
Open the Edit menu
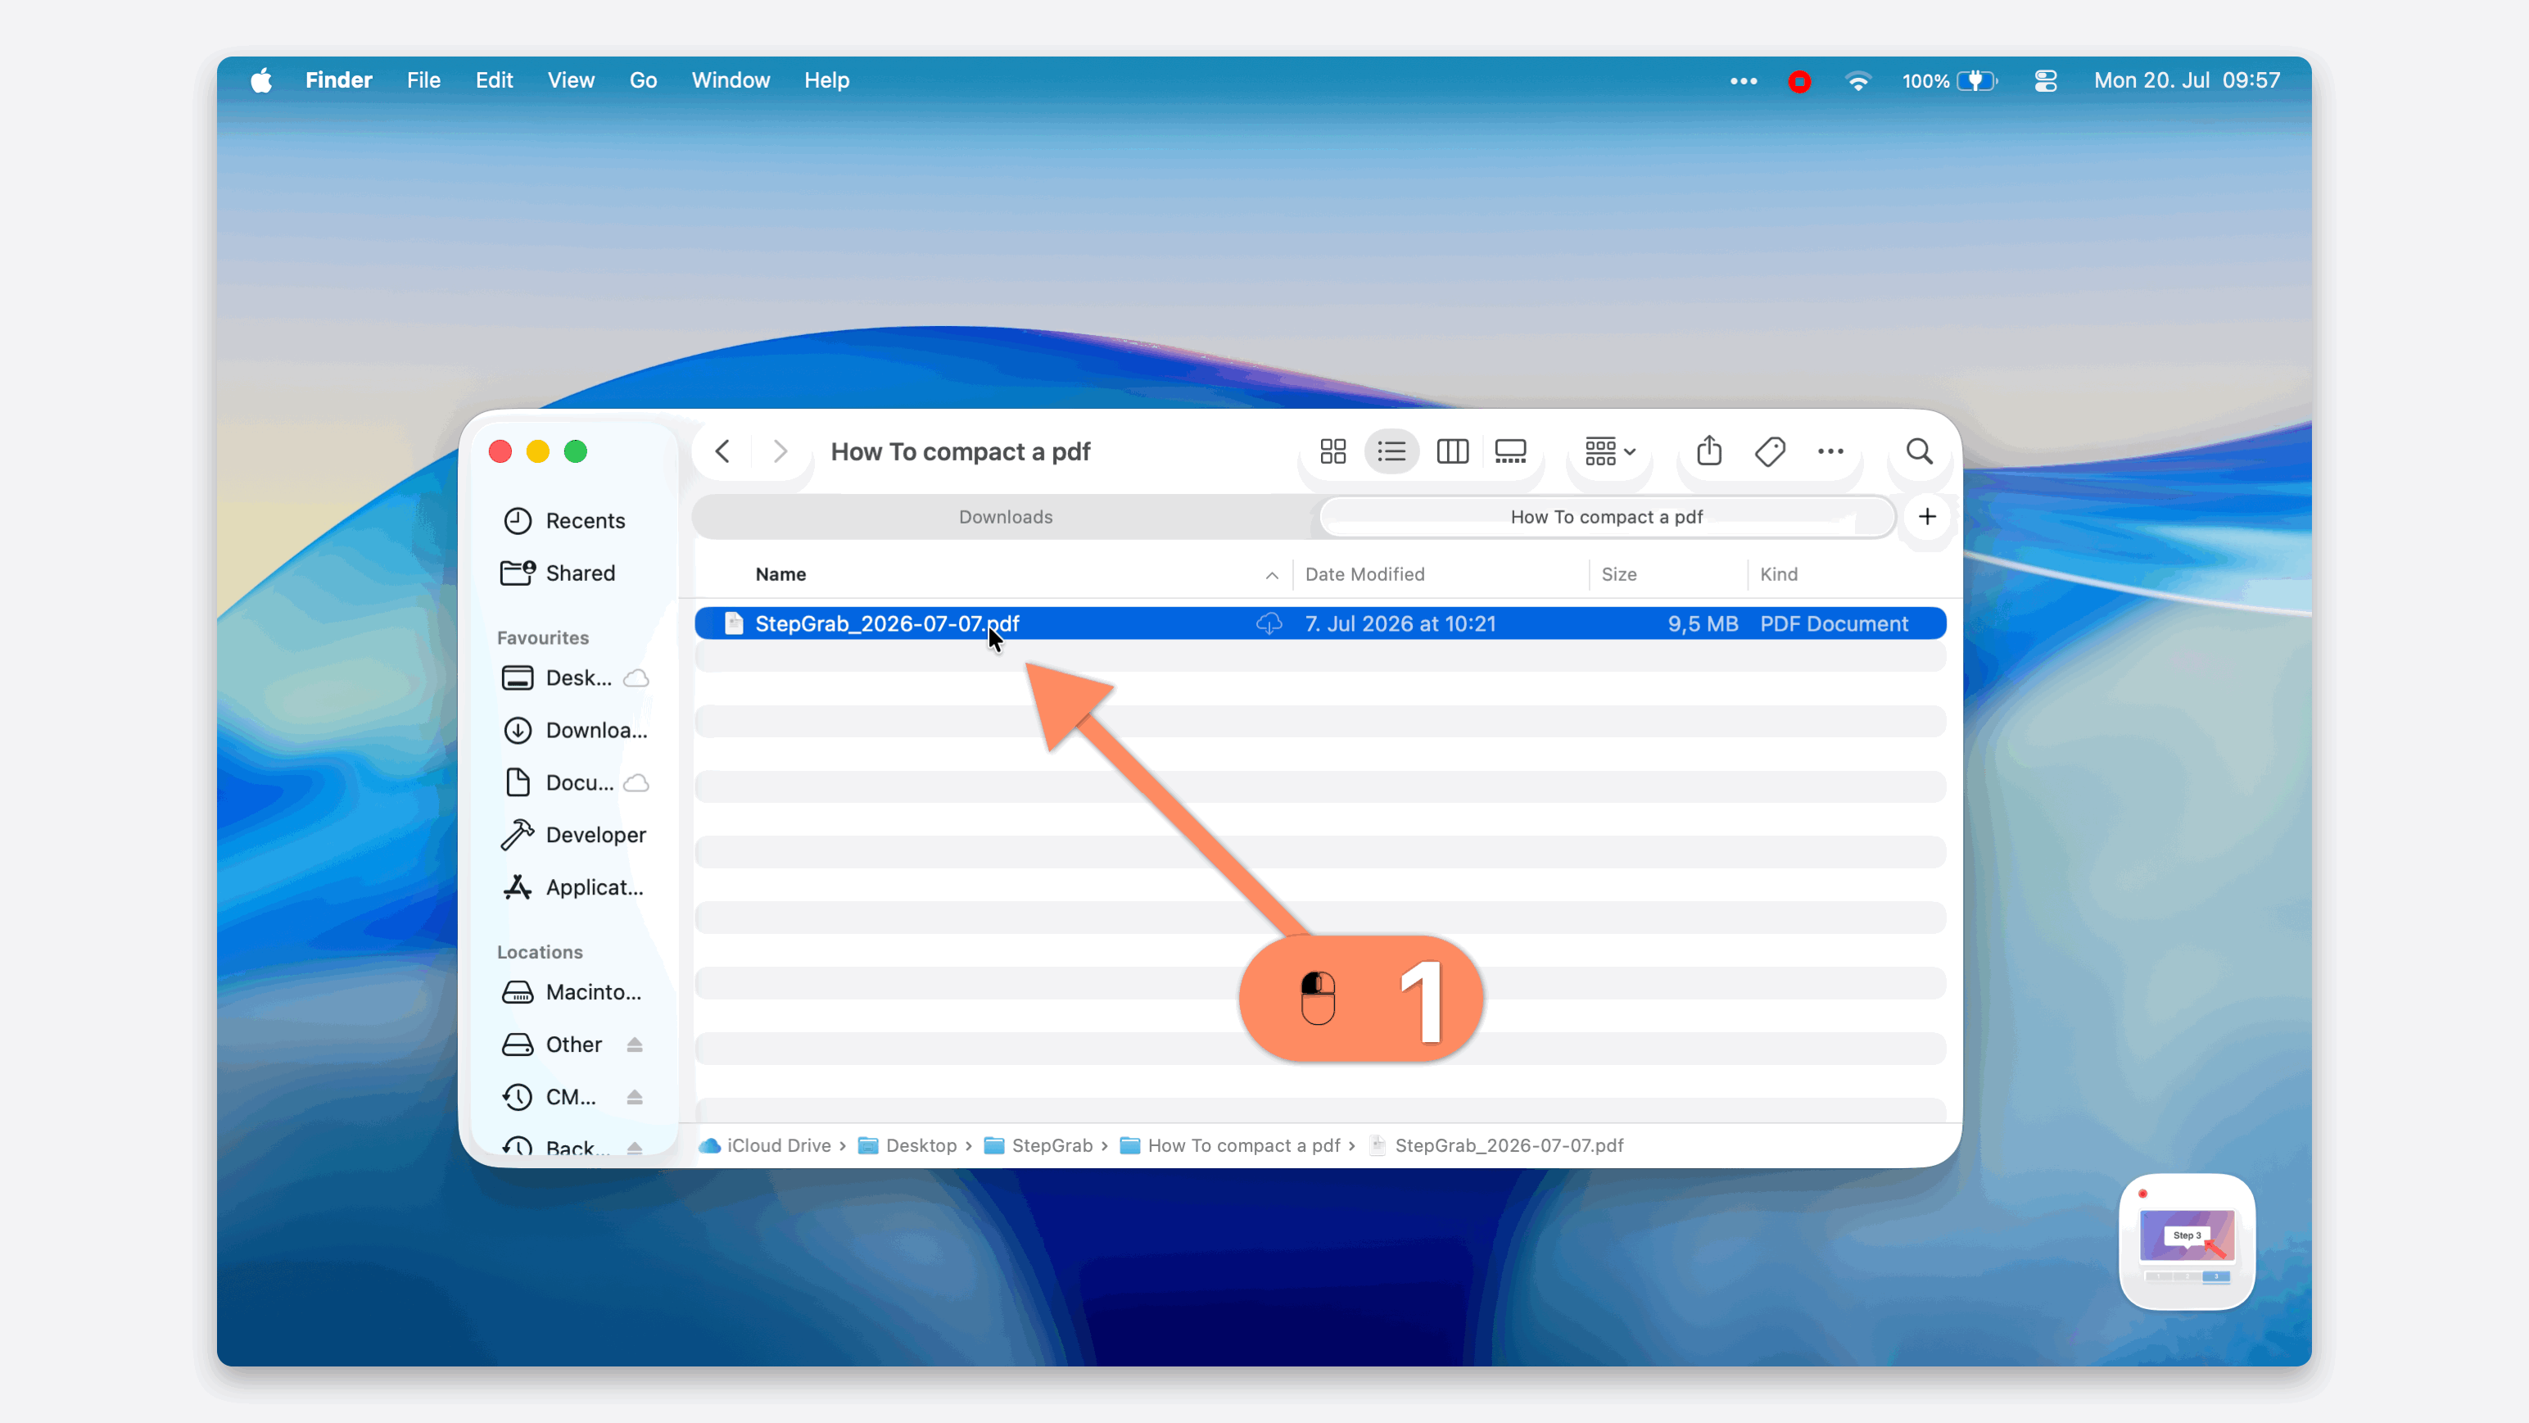[x=494, y=80]
